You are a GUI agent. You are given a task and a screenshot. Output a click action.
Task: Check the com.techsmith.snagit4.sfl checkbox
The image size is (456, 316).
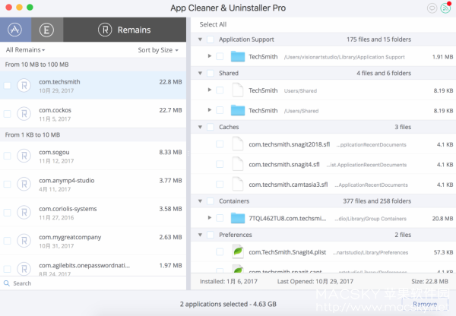tap(220, 164)
